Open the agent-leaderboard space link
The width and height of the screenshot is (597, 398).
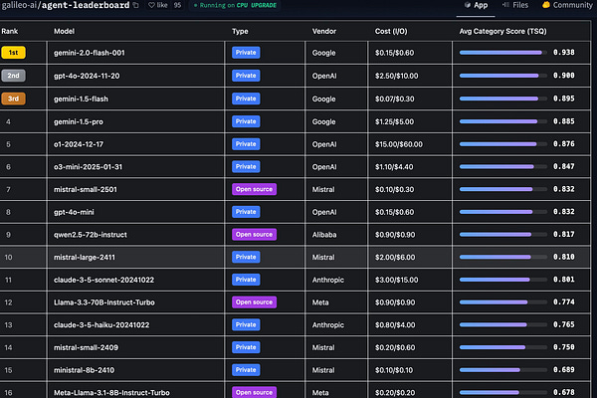[86, 5]
